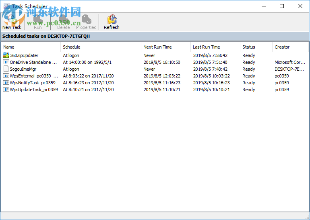Image resolution: width=310 pixels, height=220 pixels.
Task: Click schedule 'At 14:00:00 on 1992/5/1'
Action: (x=87, y=62)
